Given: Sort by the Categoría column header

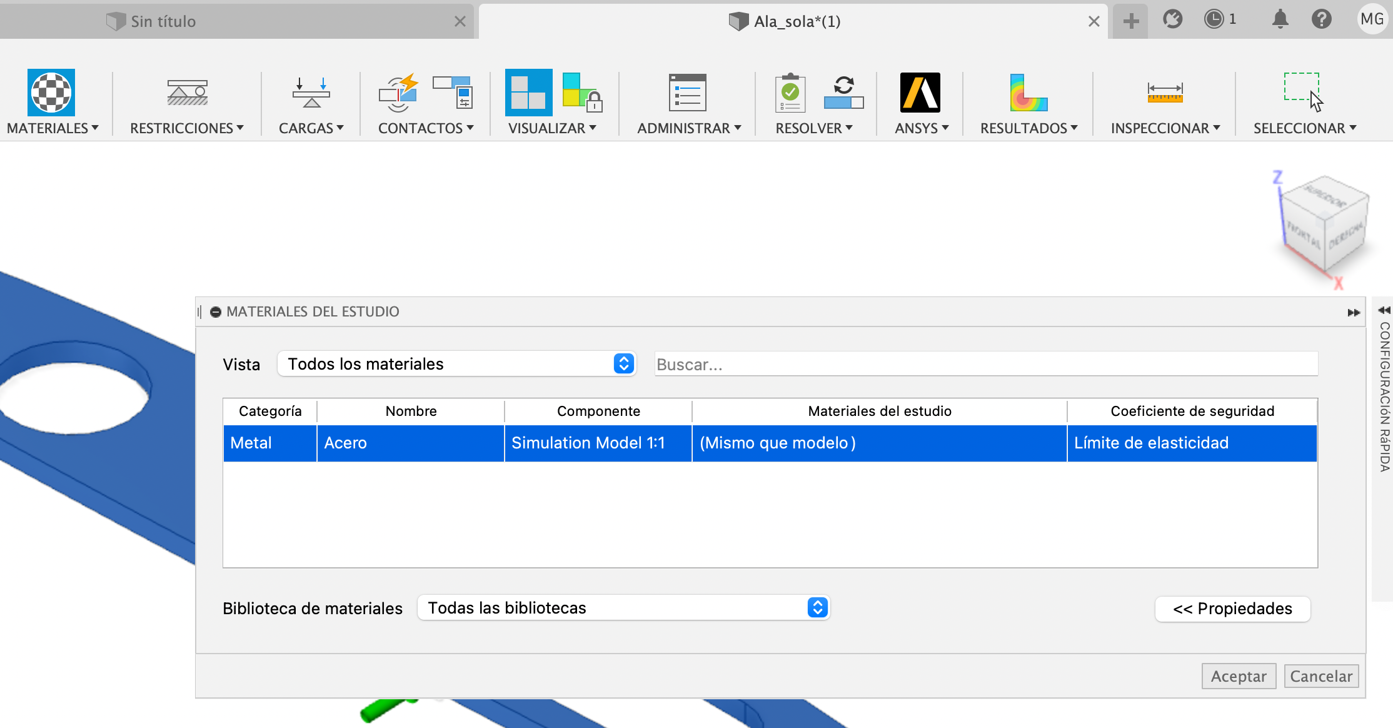Looking at the screenshot, I should 270,411.
